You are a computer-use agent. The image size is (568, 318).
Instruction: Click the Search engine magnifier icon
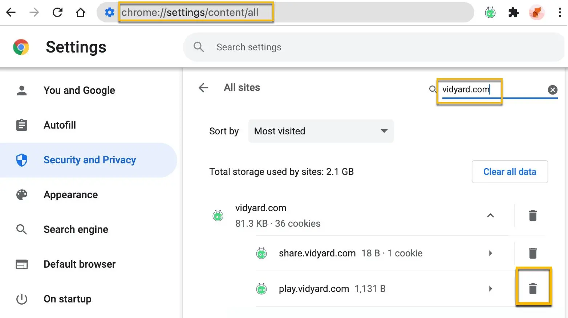[22, 230]
